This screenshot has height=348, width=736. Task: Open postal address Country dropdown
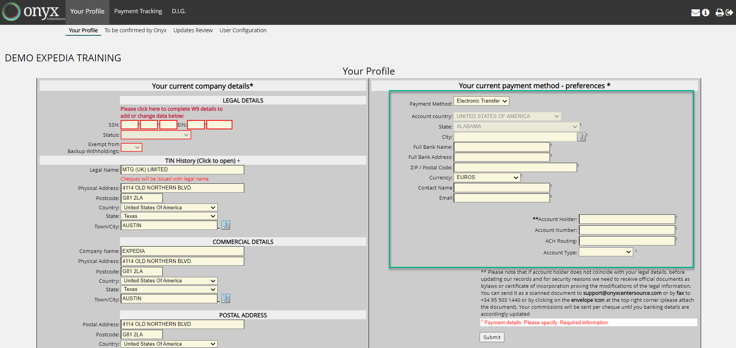click(169, 344)
